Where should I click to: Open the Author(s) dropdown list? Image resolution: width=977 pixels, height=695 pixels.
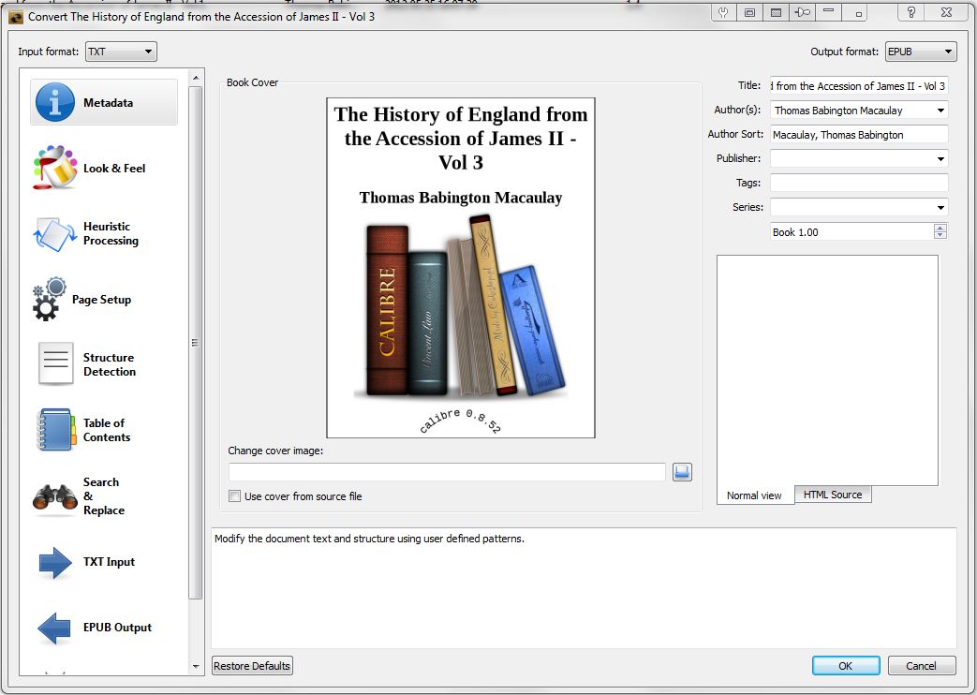click(940, 111)
